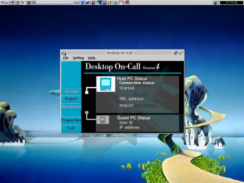Open Properties in Desktop On-Call

coord(71,120)
